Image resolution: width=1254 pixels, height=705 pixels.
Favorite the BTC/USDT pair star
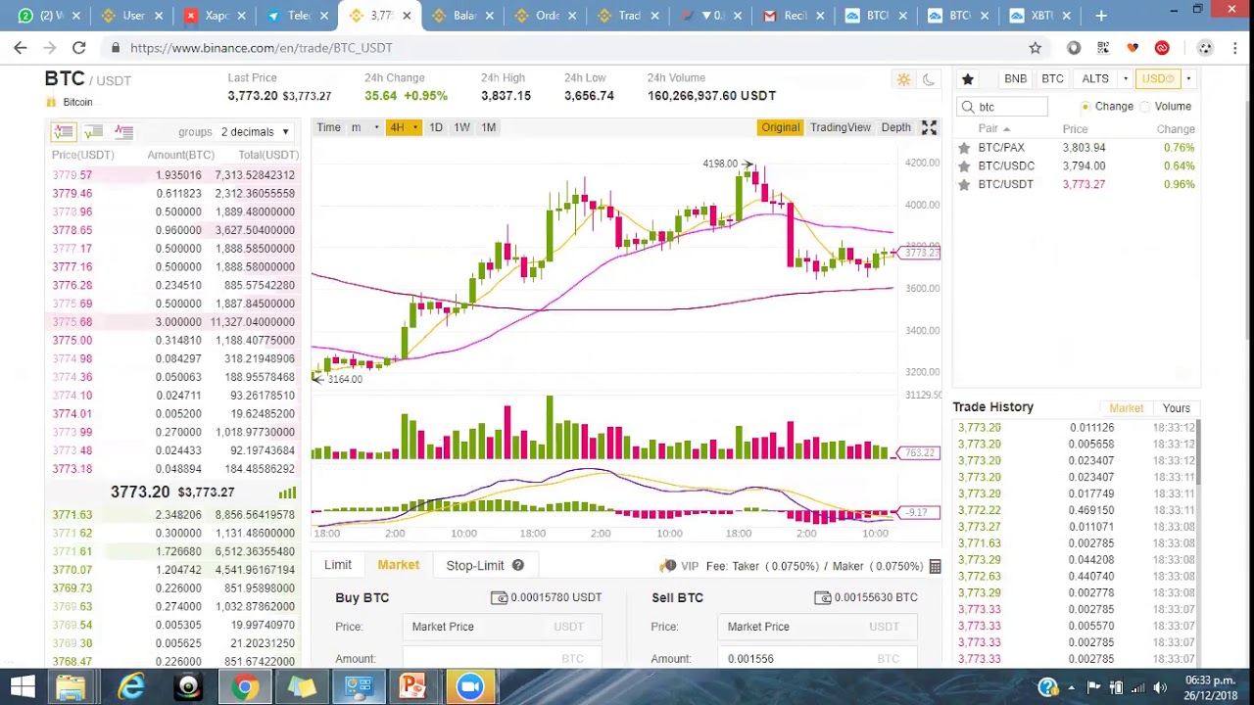(964, 184)
